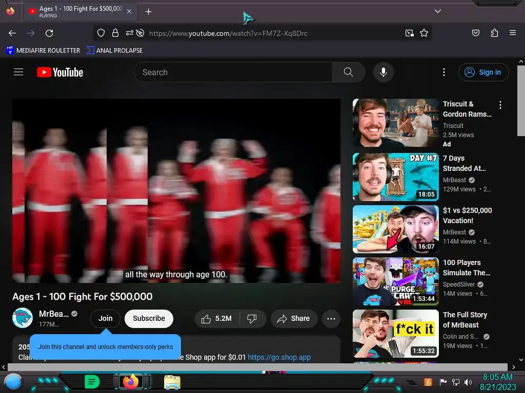525x393 pixels.
Task: Open a new tab with the plus icon
Action: 148,12
